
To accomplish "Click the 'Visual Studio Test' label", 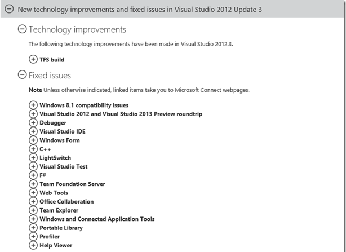I will [x=64, y=167].
